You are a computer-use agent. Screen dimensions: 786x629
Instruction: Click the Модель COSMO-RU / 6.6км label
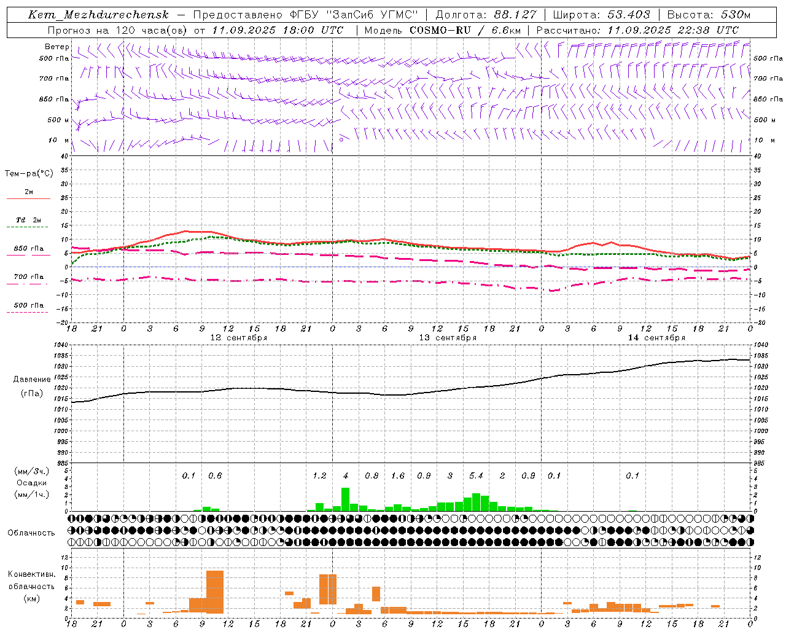coord(443,30)
